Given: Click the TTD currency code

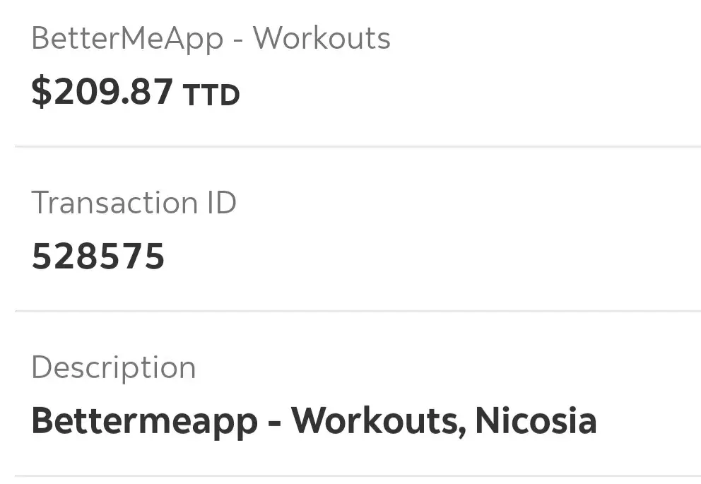Looking at the screenshot, I should pos(211,95).
